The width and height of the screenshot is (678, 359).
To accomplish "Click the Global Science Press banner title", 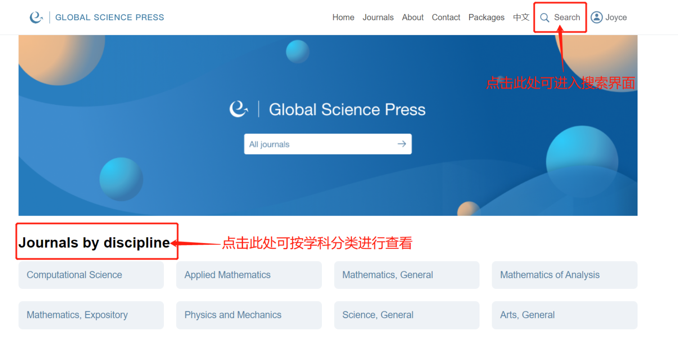I will (x=347, y=109).
